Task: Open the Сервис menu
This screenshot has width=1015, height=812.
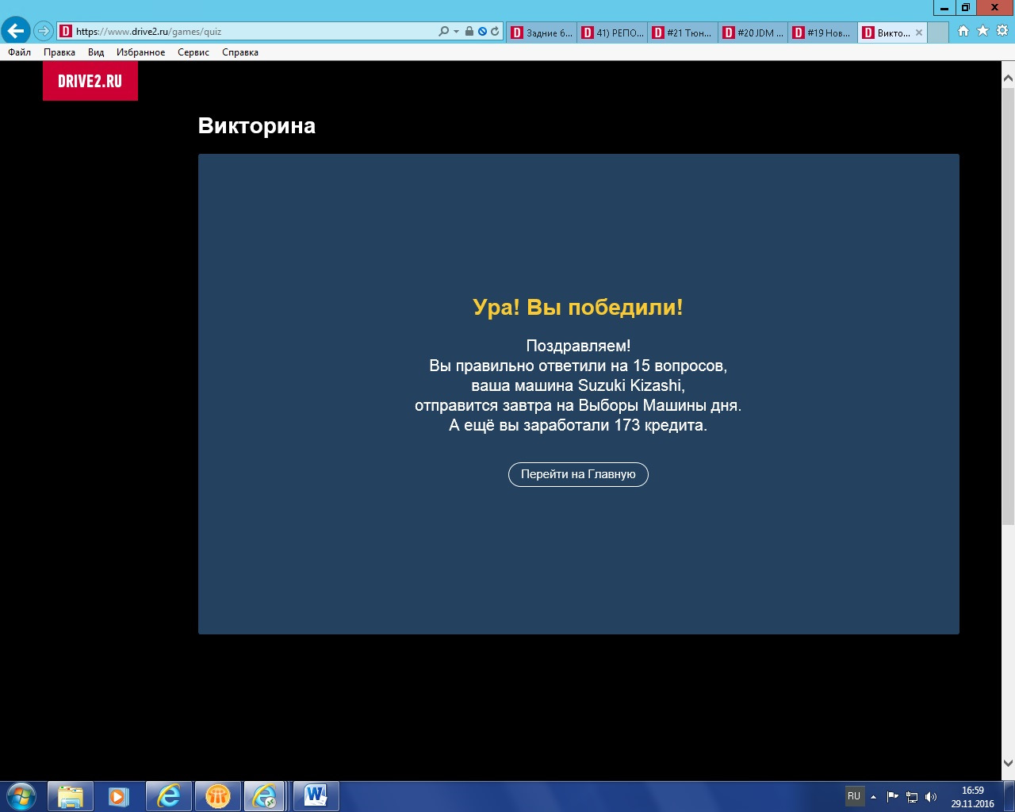Action: tap(193, 52)
